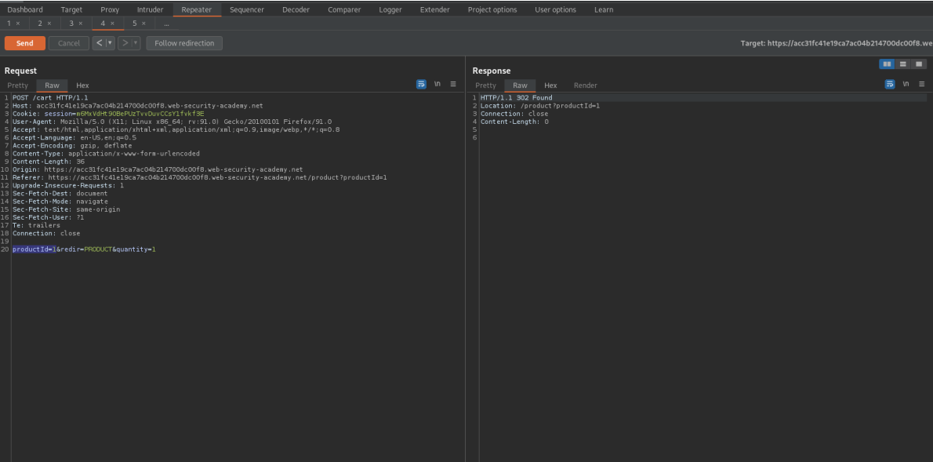Close Repeater tab 1
Screen dimensions: 933x462
pos(18,24)
